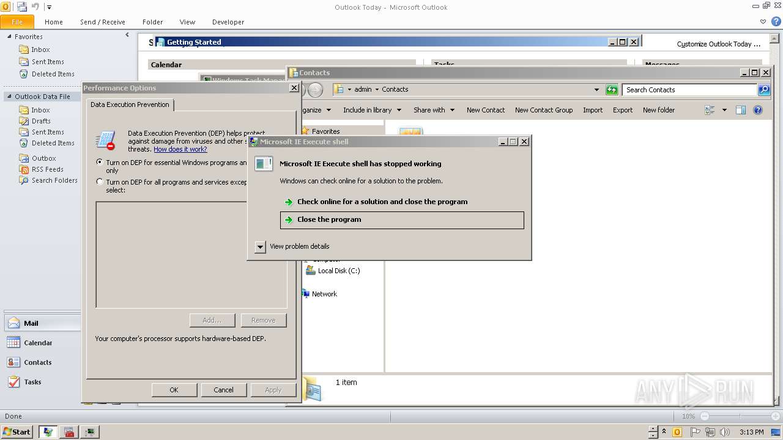Select DEP for essential Windows programs only

pyautogui.click(x=100, y=163)
